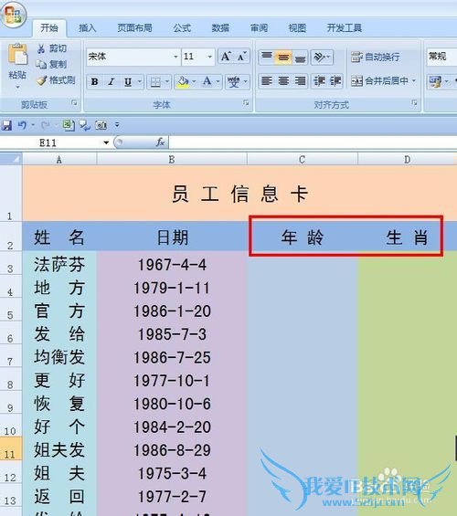Apply cell borders icon
The width and height of the screenshot is (457, 516).
pyautogui.click(x=155, y=81)
